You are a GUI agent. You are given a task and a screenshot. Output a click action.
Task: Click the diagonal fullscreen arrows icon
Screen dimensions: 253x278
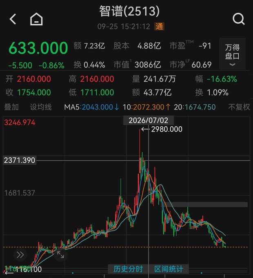coord(60,255)
